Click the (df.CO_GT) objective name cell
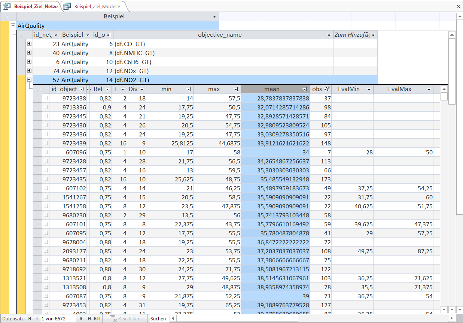The width and height of the screenshot is (463, 323). 223,44
